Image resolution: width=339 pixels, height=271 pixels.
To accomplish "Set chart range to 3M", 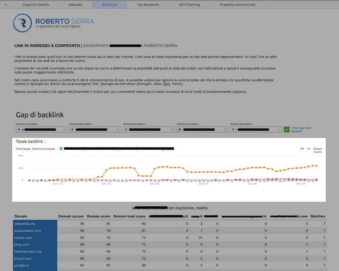I will [302, 149].
